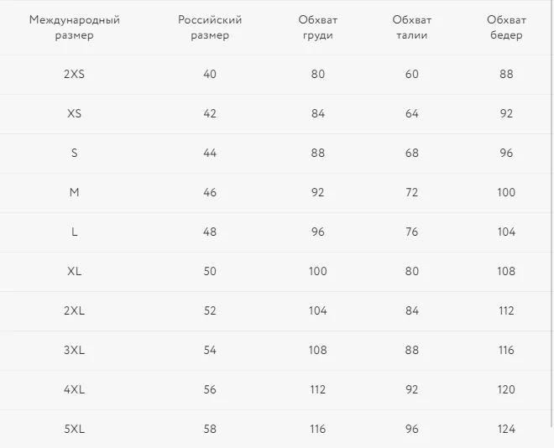Click Russian size 58 cell

coord(210,429)
